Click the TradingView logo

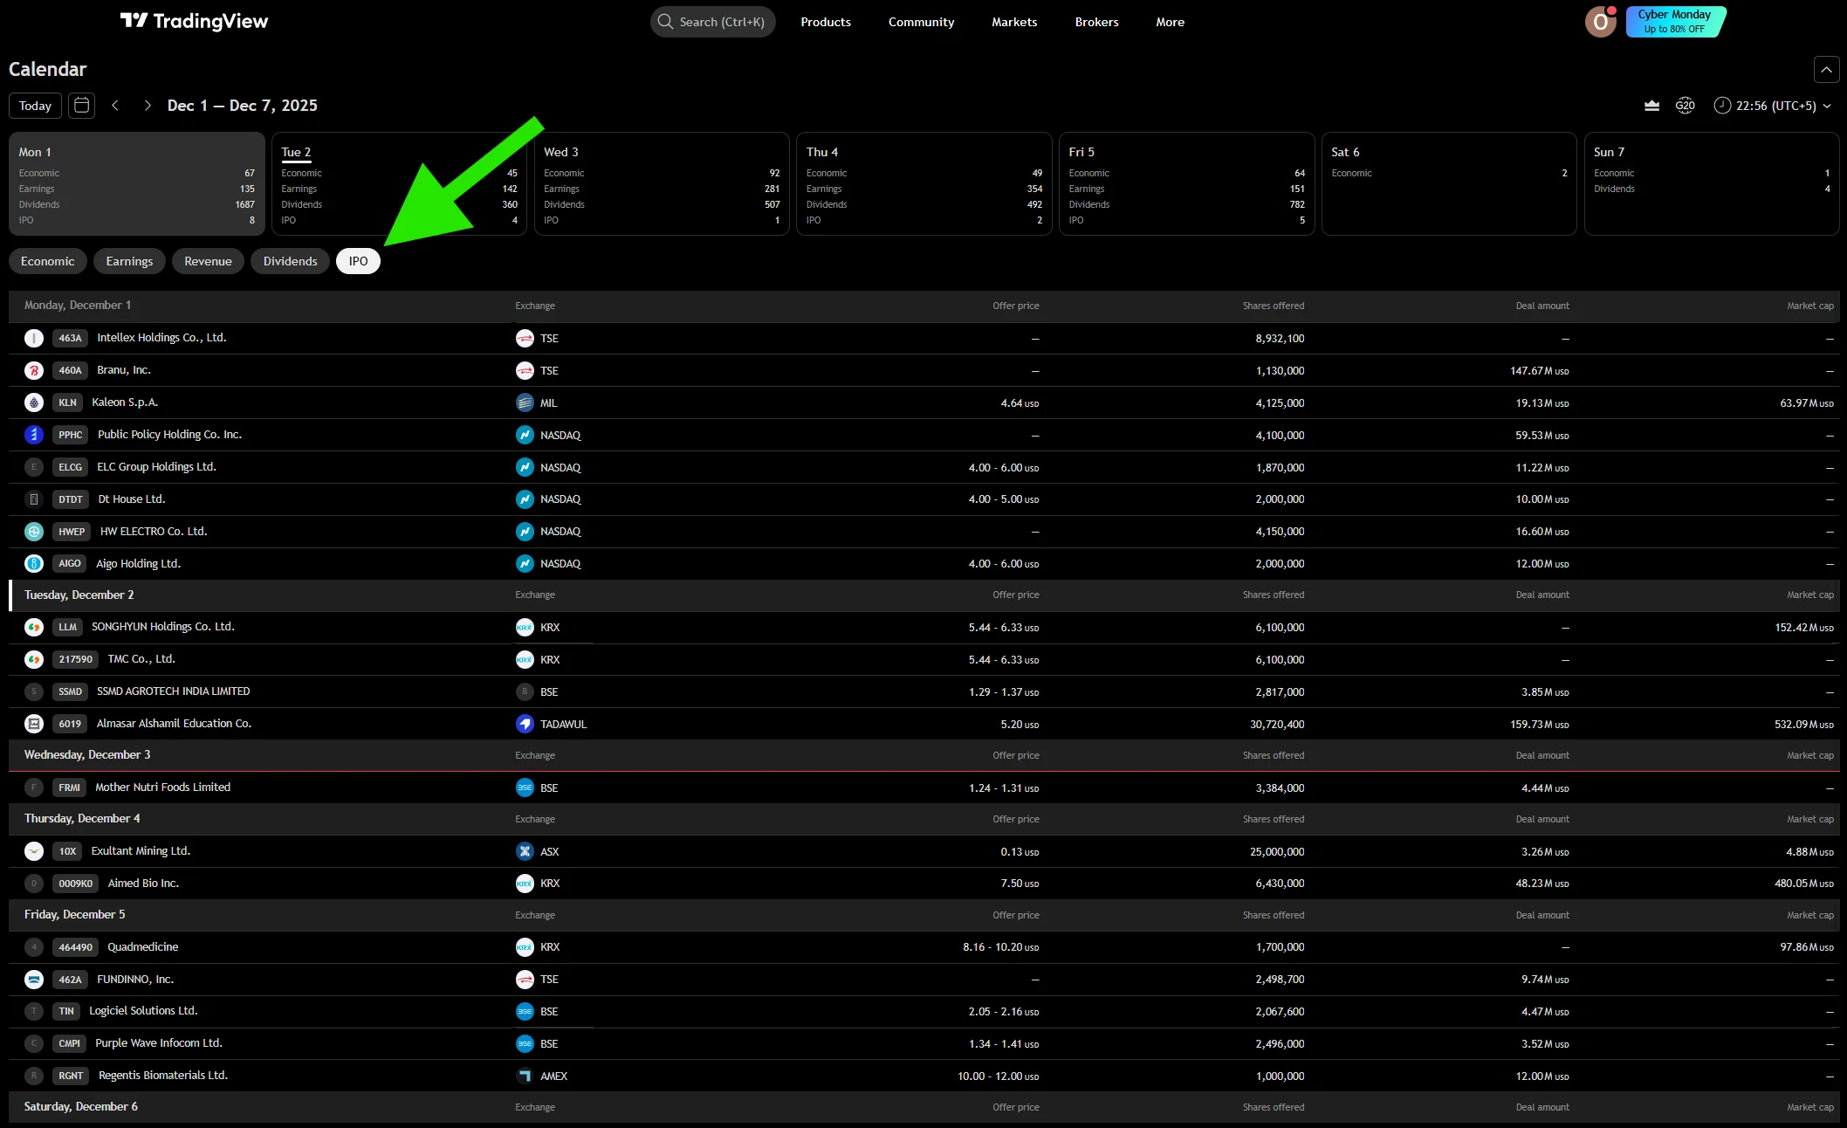194,21
